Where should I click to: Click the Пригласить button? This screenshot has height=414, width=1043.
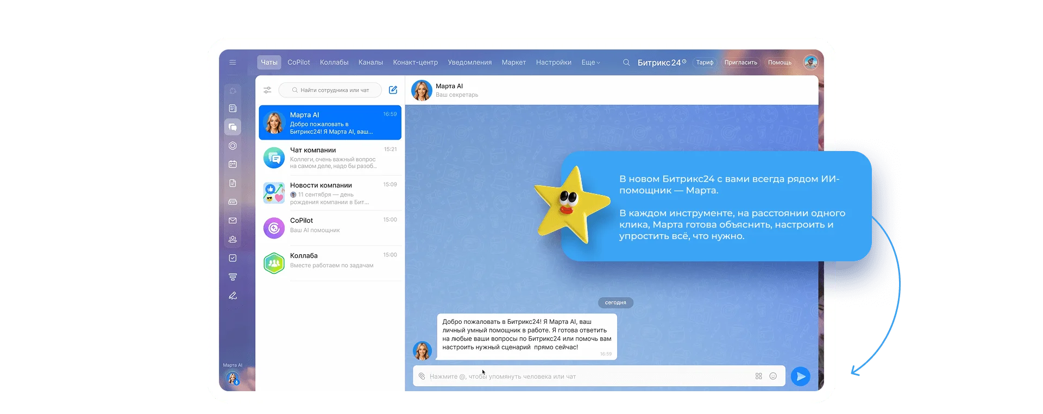tap(740, 62)
